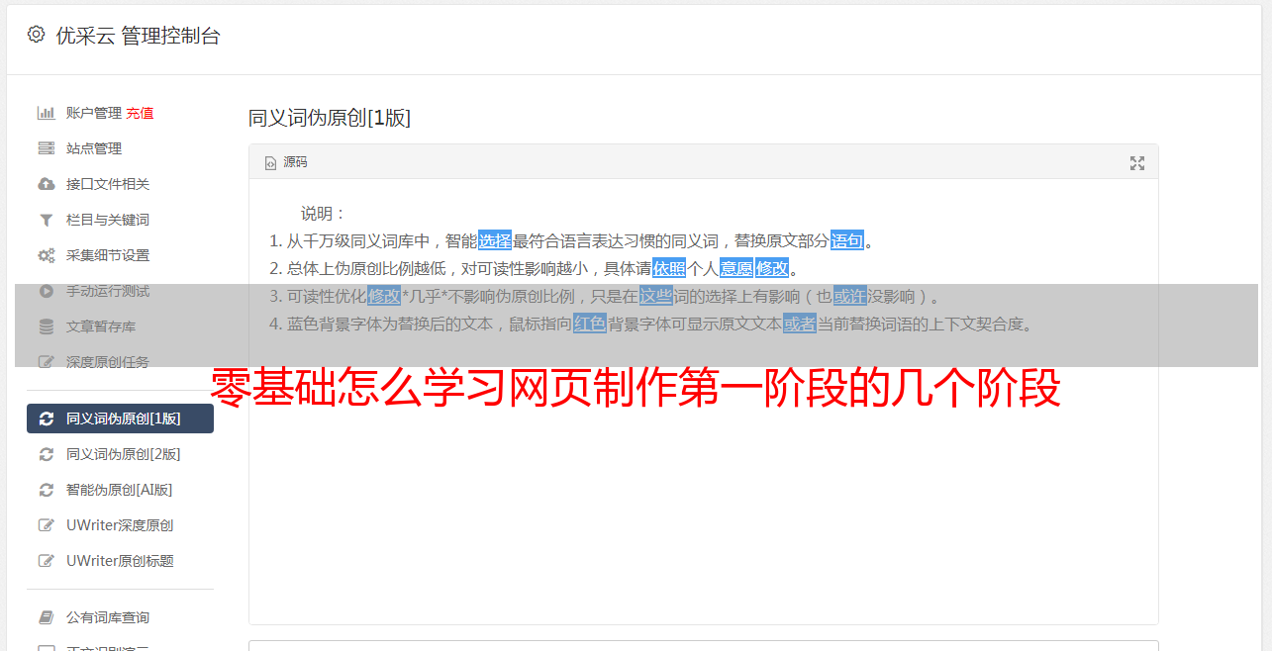Click the 栏目与关键词 filter icon
The height and width of the screenshot is (651, 1272).
tap(46, 220)
